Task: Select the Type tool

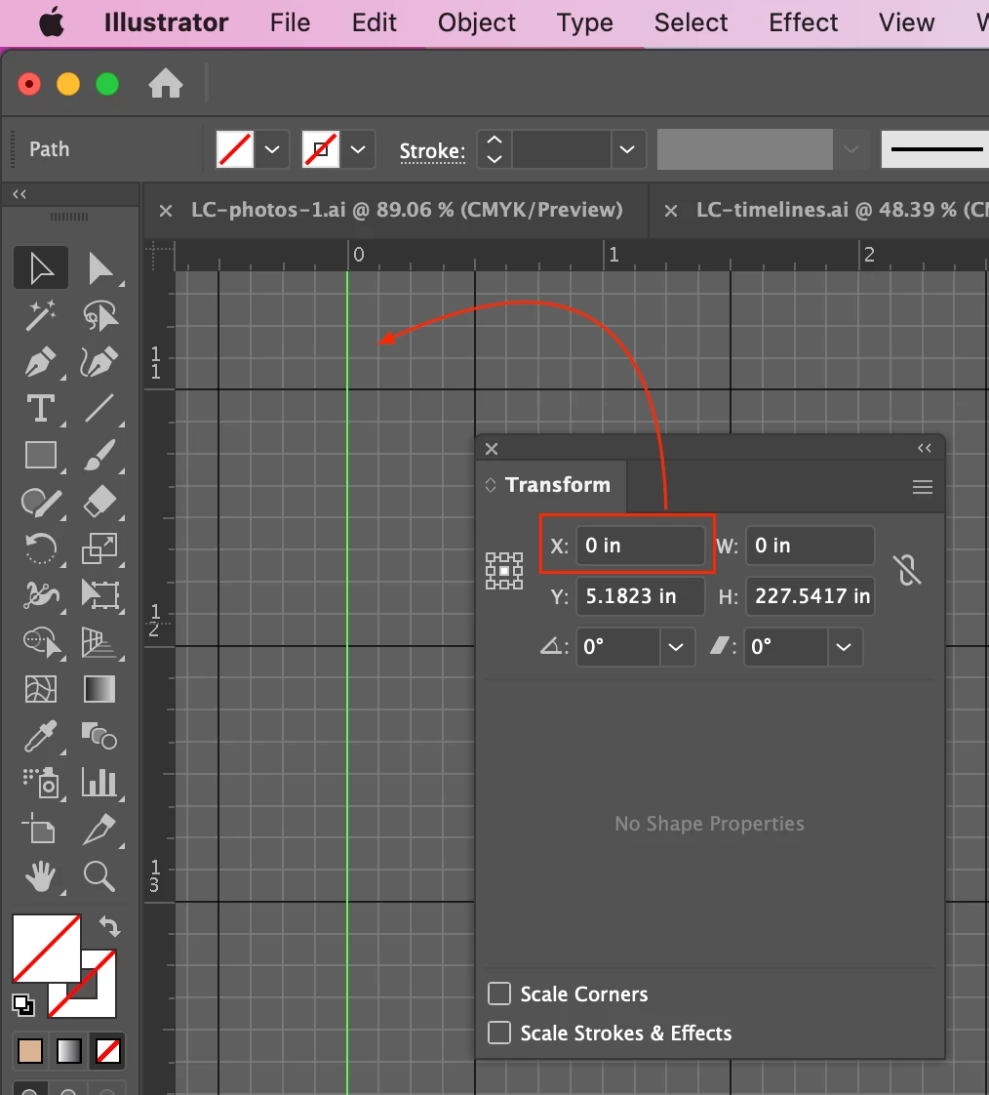Action: pyautogui.click(x=41, y=409)
